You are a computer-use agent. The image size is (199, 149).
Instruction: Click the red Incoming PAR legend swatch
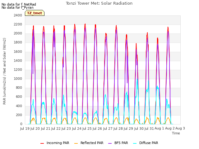click(42, 143)
